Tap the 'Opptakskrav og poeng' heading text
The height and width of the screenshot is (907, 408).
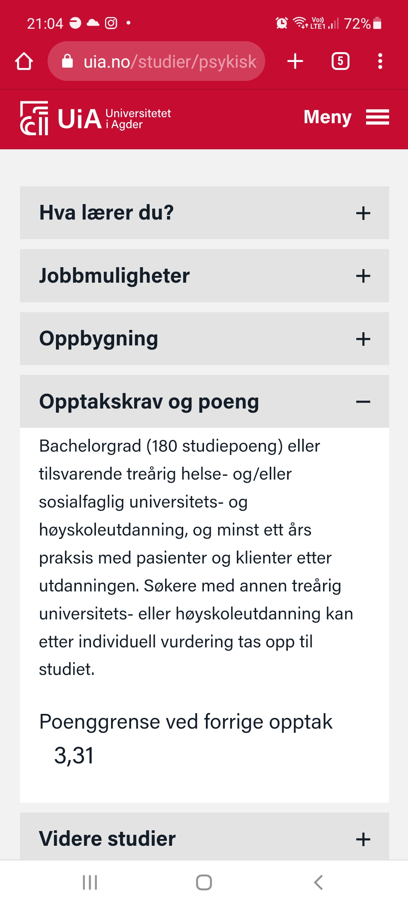[x=149, y=402]
